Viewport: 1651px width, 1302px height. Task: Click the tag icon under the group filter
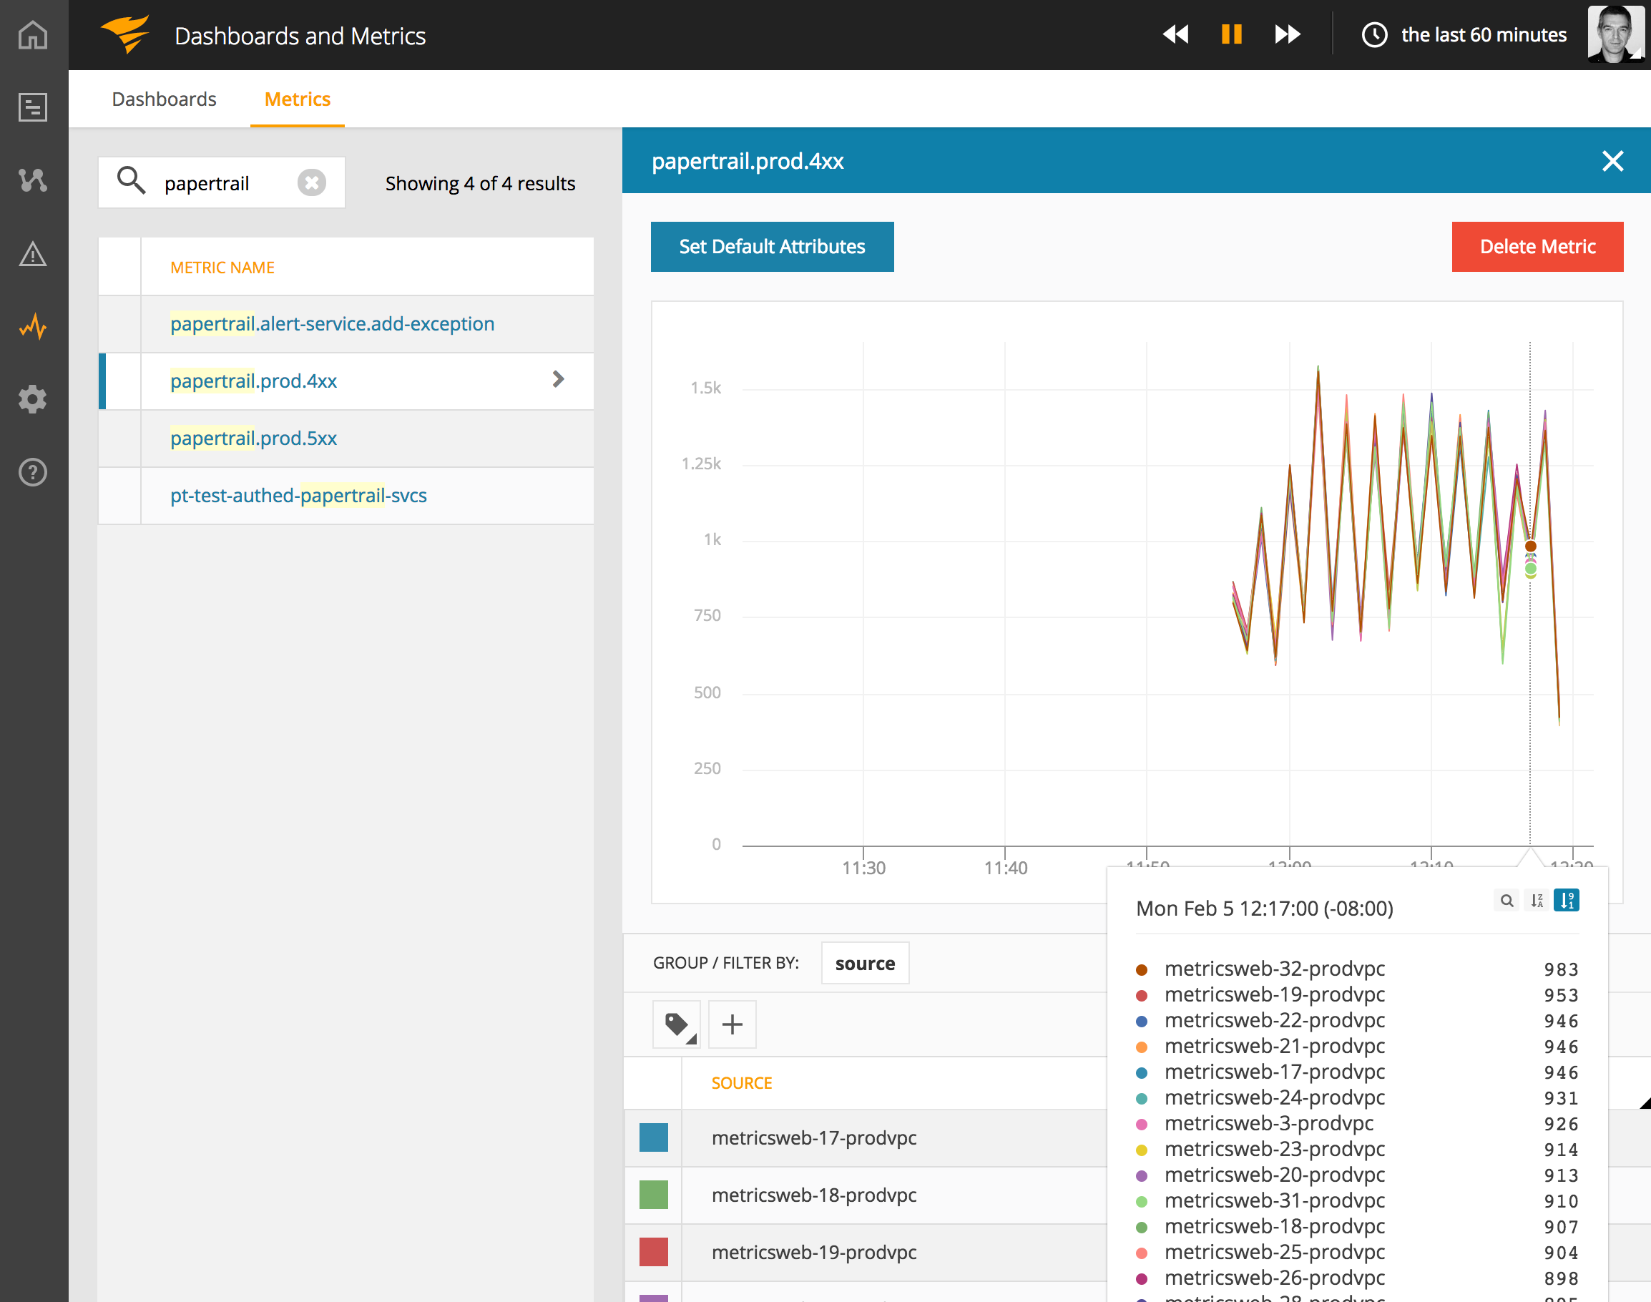[x=675, y=1024]
